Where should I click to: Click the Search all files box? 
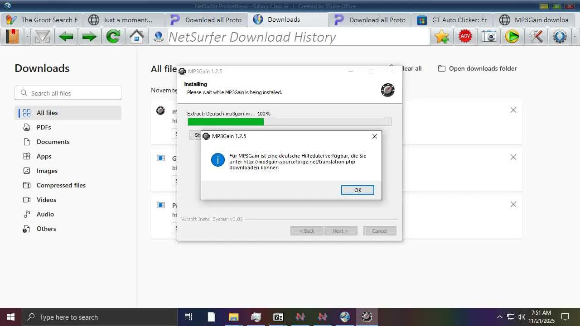(68, 93)
